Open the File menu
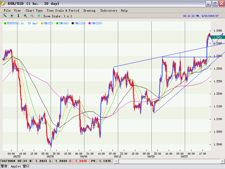The width and height of the screenshot is (225, 169). [7, 10]
